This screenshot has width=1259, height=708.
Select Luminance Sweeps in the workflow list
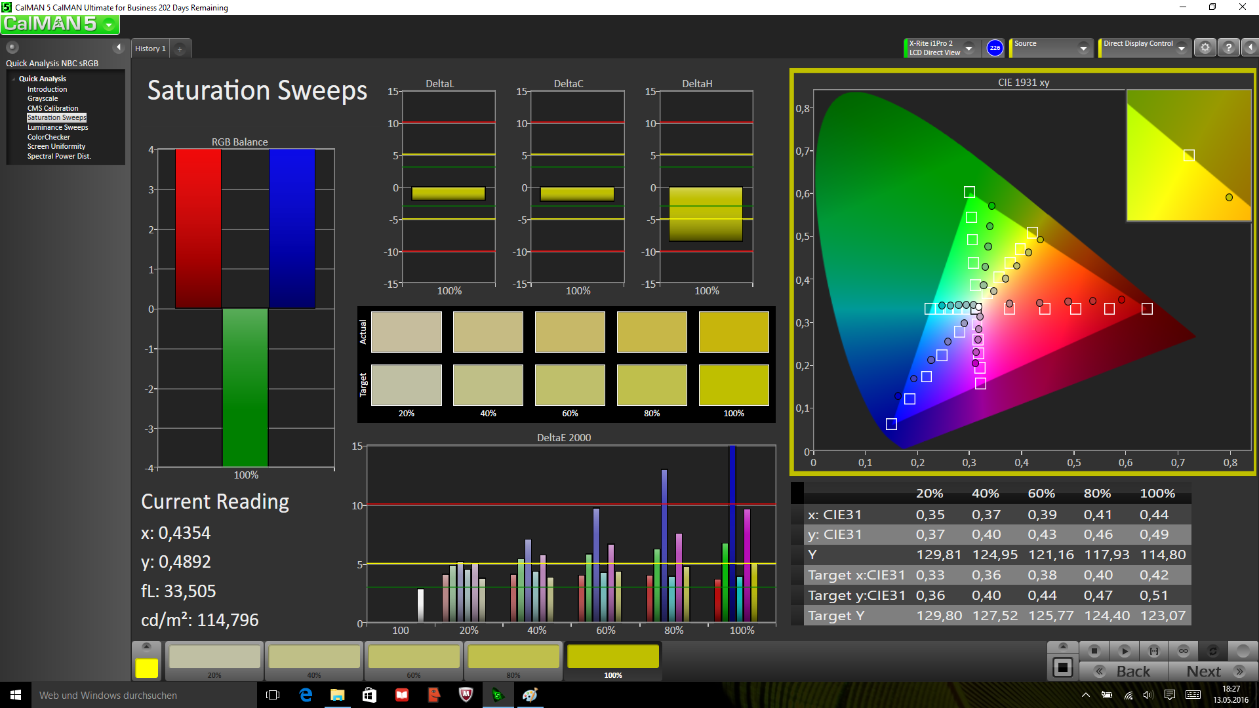click(58, 127)
